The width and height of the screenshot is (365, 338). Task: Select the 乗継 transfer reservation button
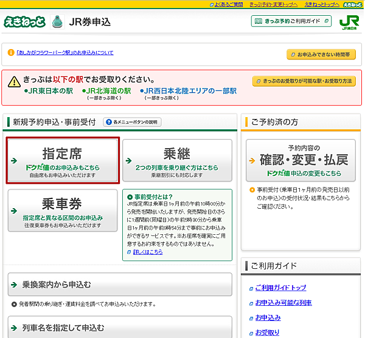pyautogui.click(x=177, y=160)
